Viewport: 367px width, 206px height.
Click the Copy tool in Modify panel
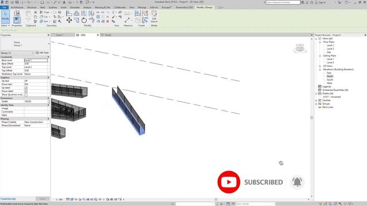tap(76, 21)
